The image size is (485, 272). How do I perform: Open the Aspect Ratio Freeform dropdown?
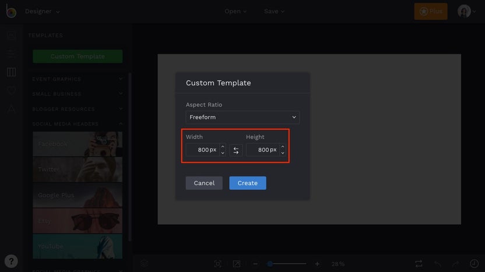tap(242, 117)
